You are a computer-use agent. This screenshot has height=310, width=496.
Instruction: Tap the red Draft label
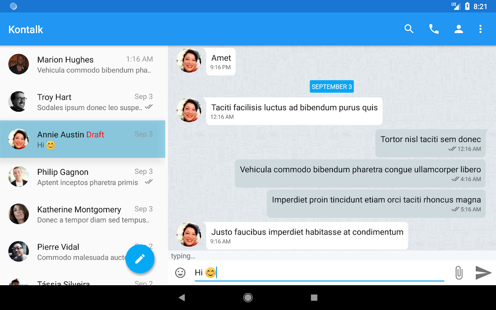(95, 134)
